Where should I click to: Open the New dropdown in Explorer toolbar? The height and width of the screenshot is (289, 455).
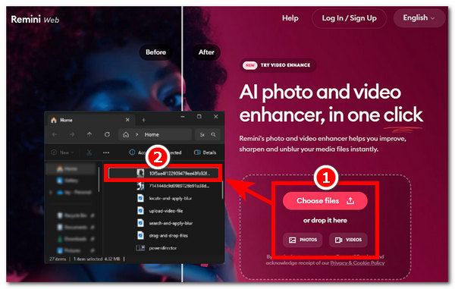[x=62, y=152]
